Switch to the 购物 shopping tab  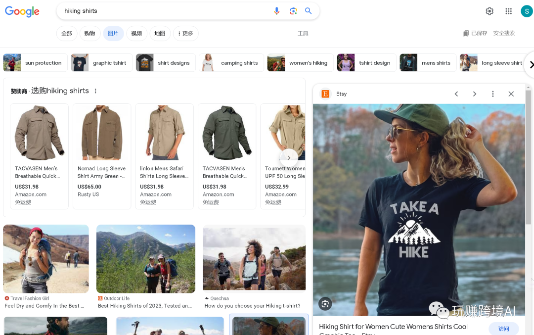89,33
